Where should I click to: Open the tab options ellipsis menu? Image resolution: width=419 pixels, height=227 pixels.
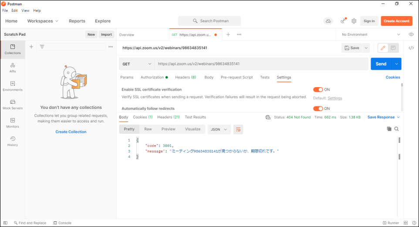coord(239,34)
